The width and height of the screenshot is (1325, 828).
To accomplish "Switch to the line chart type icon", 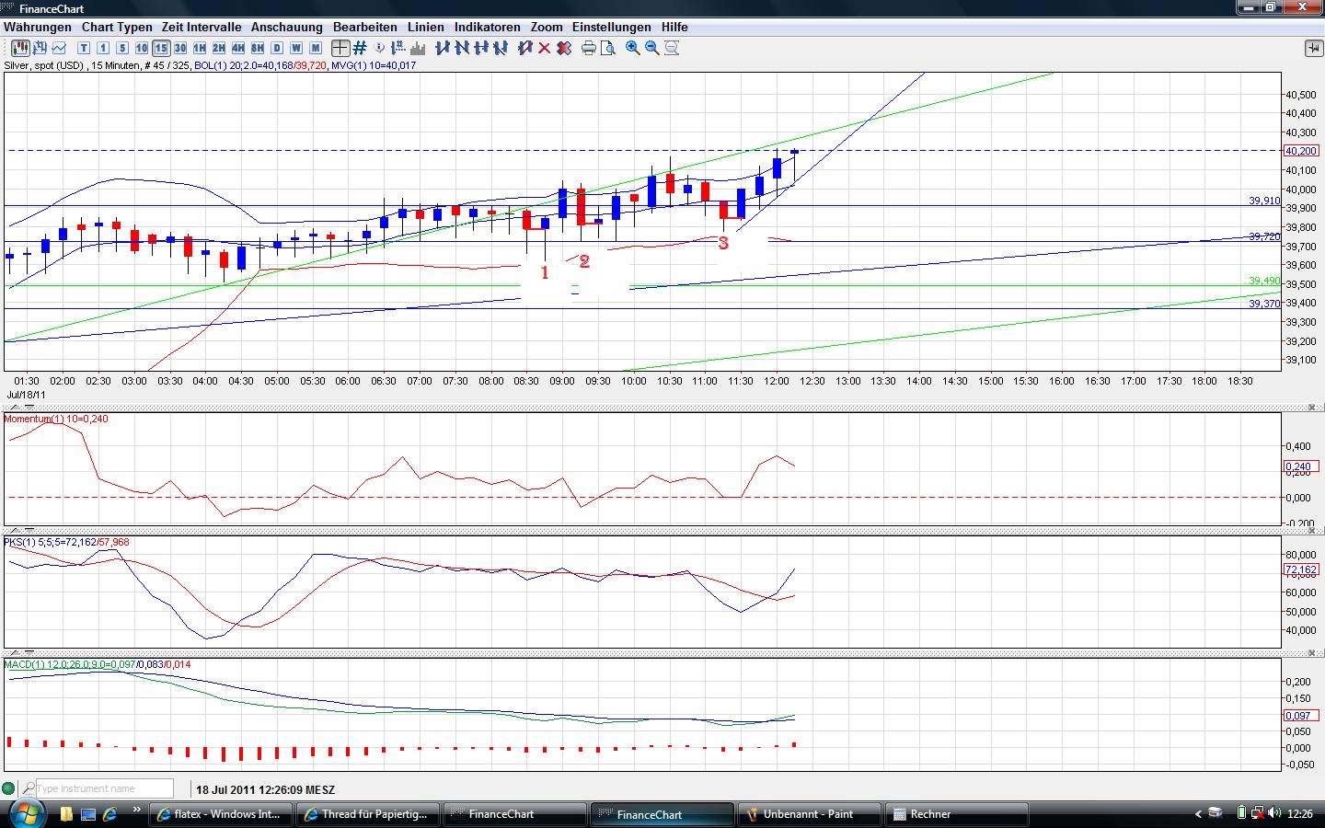I will click(59, 48).
